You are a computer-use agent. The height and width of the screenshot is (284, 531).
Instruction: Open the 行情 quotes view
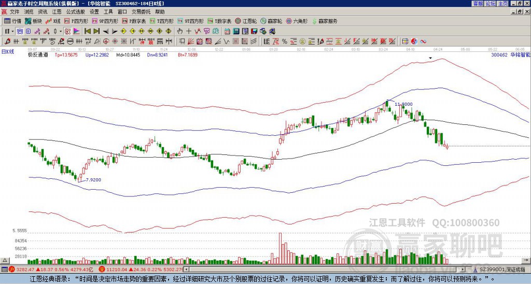coord(12,21)
